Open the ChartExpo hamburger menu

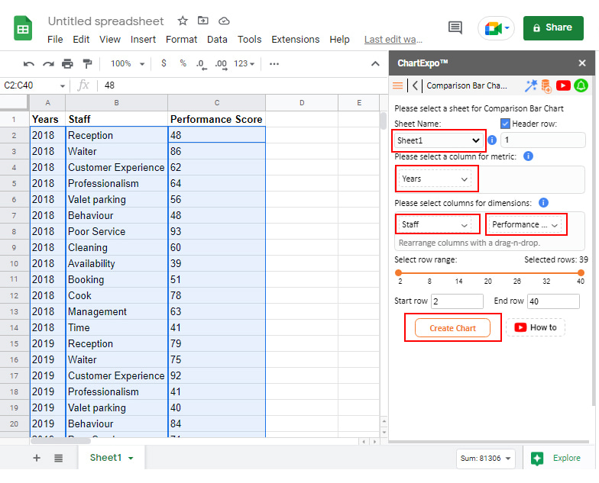tap(397, 85)
